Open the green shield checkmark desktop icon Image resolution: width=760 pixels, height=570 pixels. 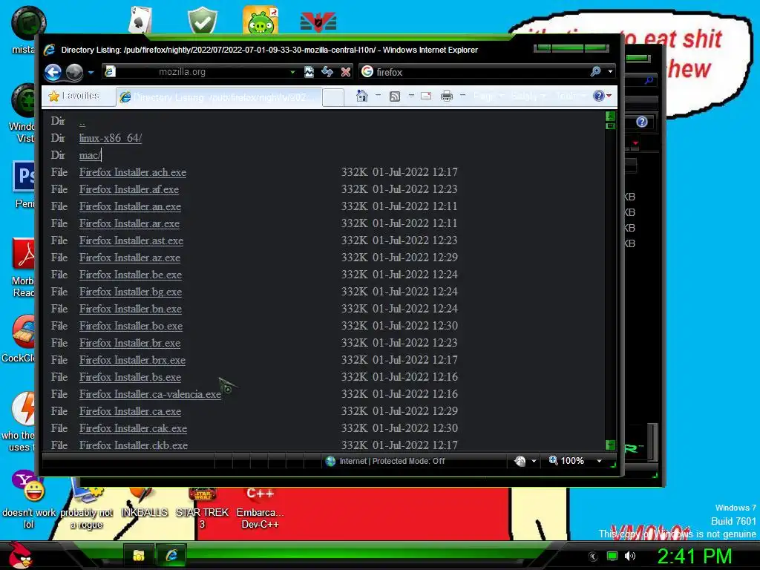click(x=202, y=19)
